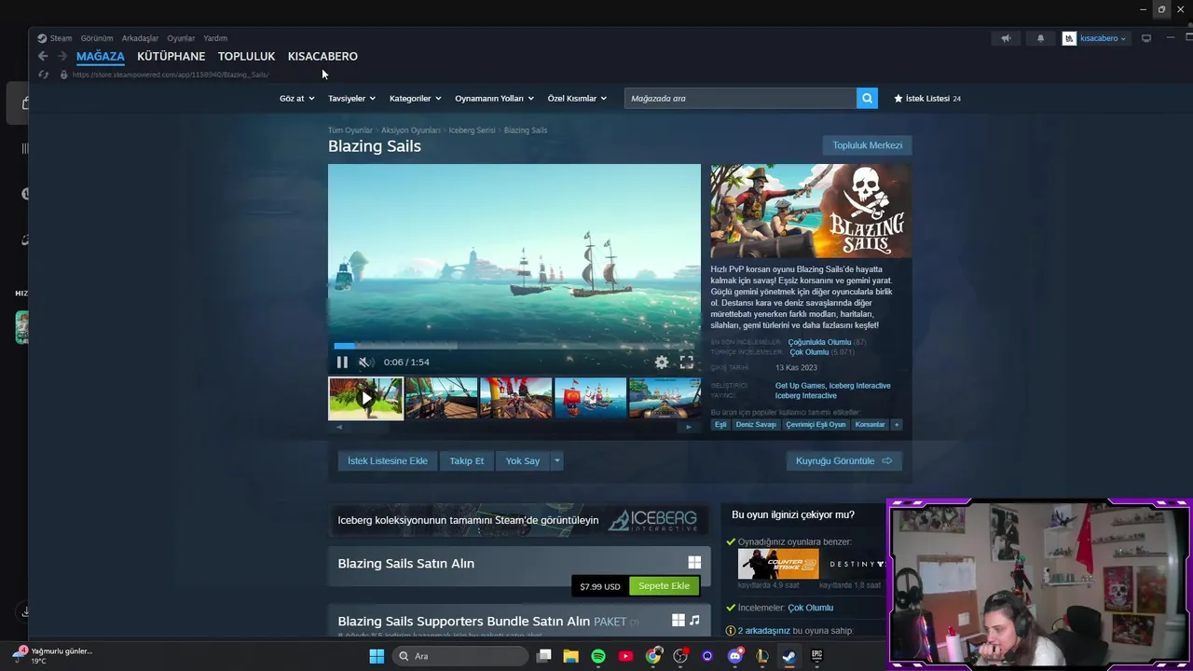Open the Yardım menu
Screen dimensions: 1193x671
pyautogui.click(x=215, y=38)
